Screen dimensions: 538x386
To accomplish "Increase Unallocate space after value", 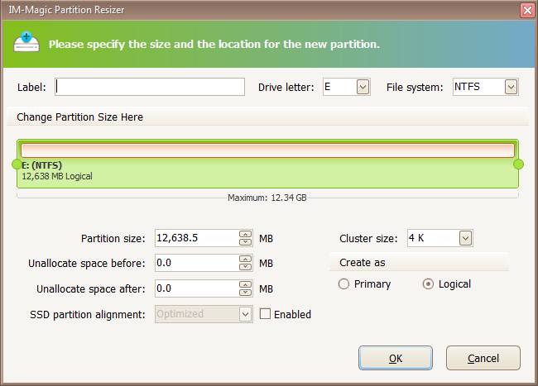I will coord(245,284).
